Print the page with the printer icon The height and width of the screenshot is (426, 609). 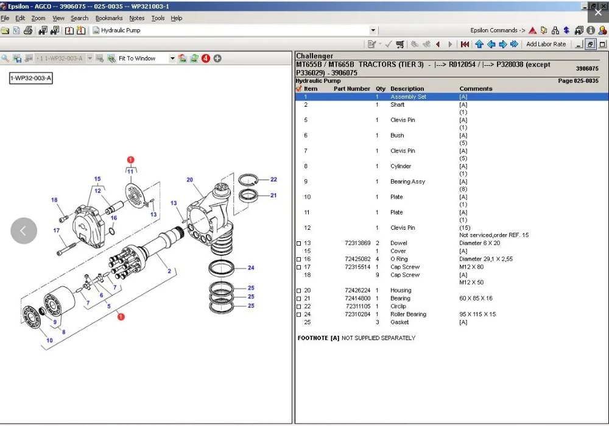[x=28, y=30]
